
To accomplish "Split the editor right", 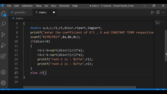I will click(x=158, y=12).
